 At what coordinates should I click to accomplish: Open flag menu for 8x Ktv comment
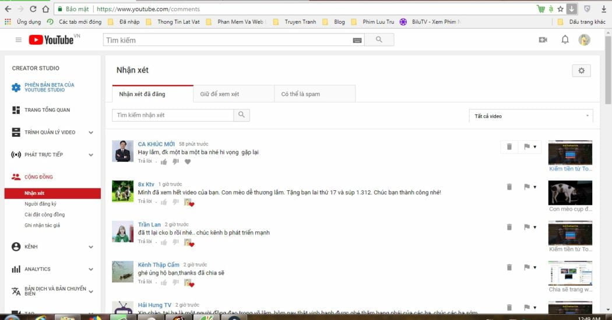click(530, 187)
